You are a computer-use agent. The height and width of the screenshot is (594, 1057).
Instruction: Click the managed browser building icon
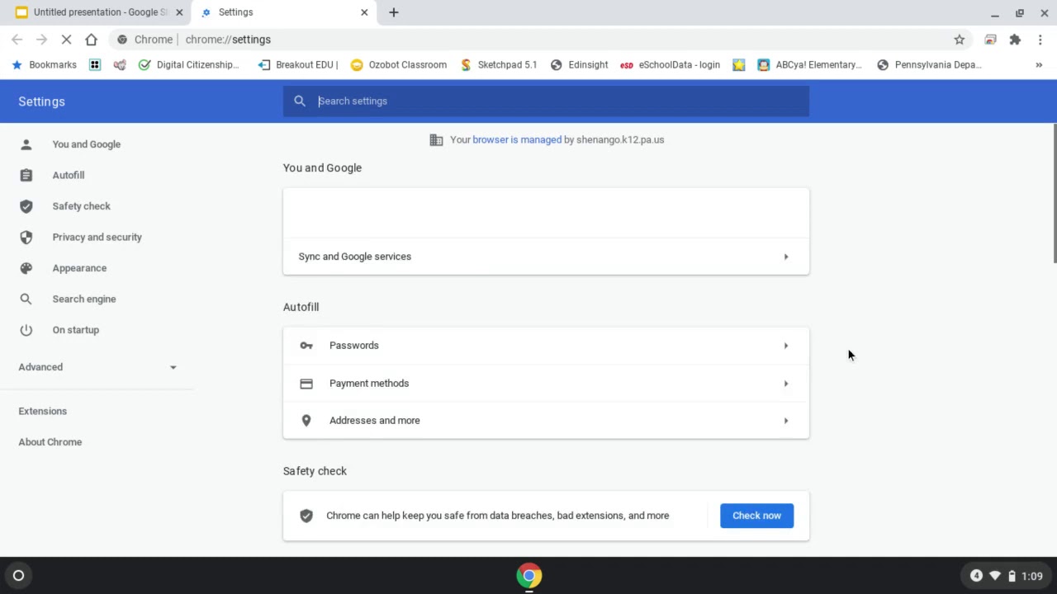coord(436,140)
